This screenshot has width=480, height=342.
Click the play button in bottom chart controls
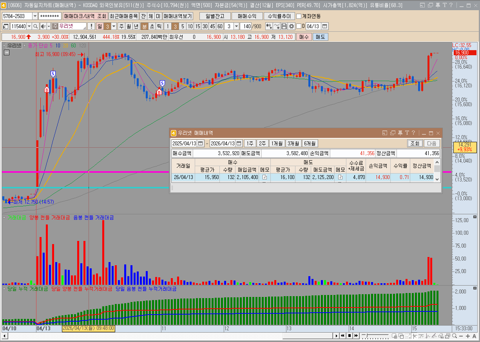[x=337, y=336]
